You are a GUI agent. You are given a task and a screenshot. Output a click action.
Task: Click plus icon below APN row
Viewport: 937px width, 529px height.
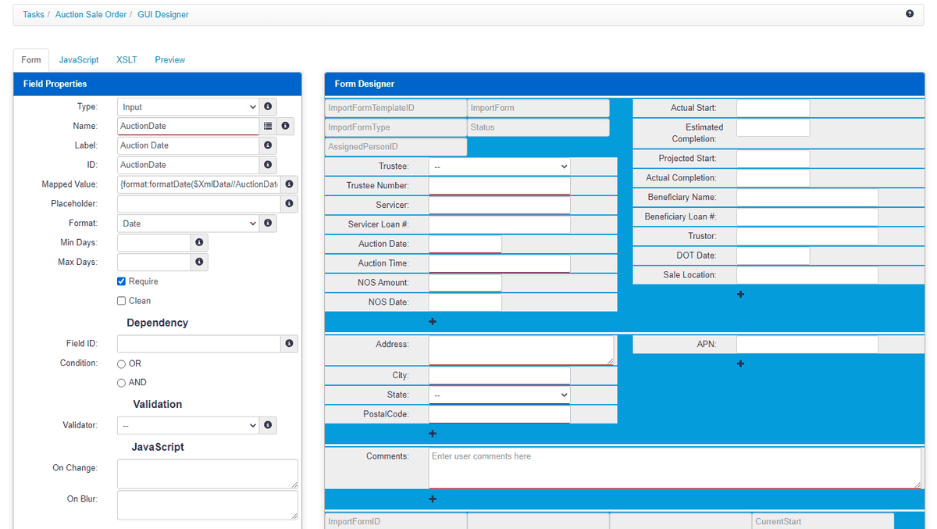tap(740, 363)
